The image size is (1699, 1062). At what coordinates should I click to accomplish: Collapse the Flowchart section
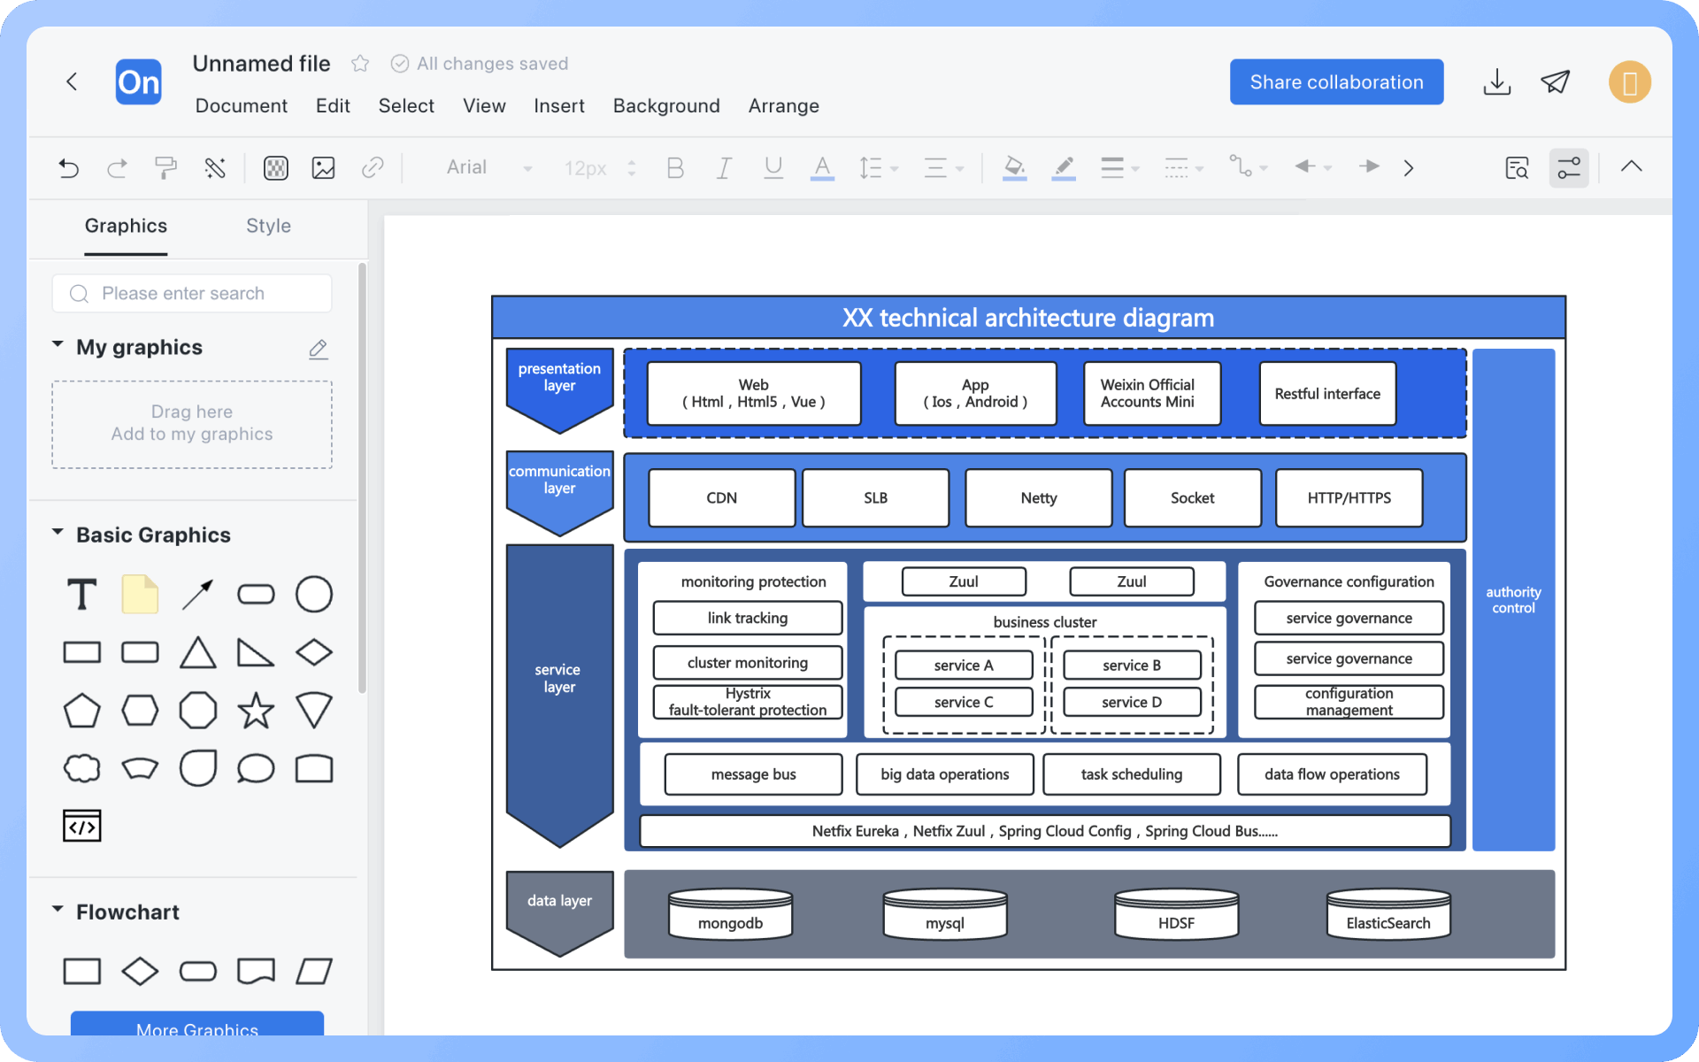coord(58,909)
